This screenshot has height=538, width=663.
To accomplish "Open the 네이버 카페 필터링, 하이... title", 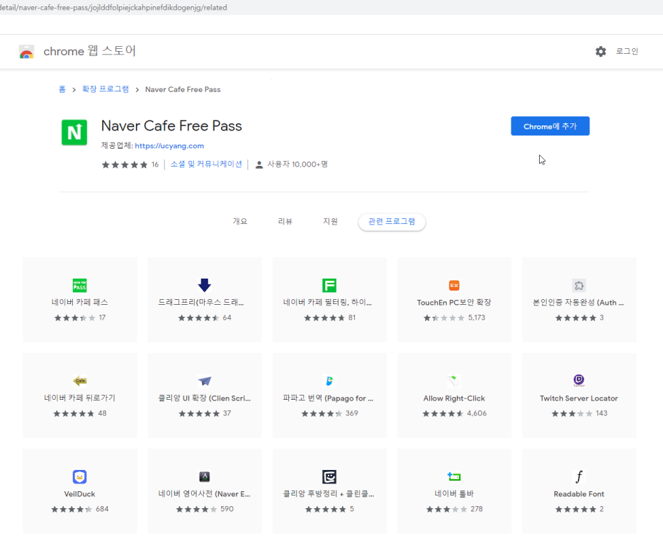I will click(327, 302).
